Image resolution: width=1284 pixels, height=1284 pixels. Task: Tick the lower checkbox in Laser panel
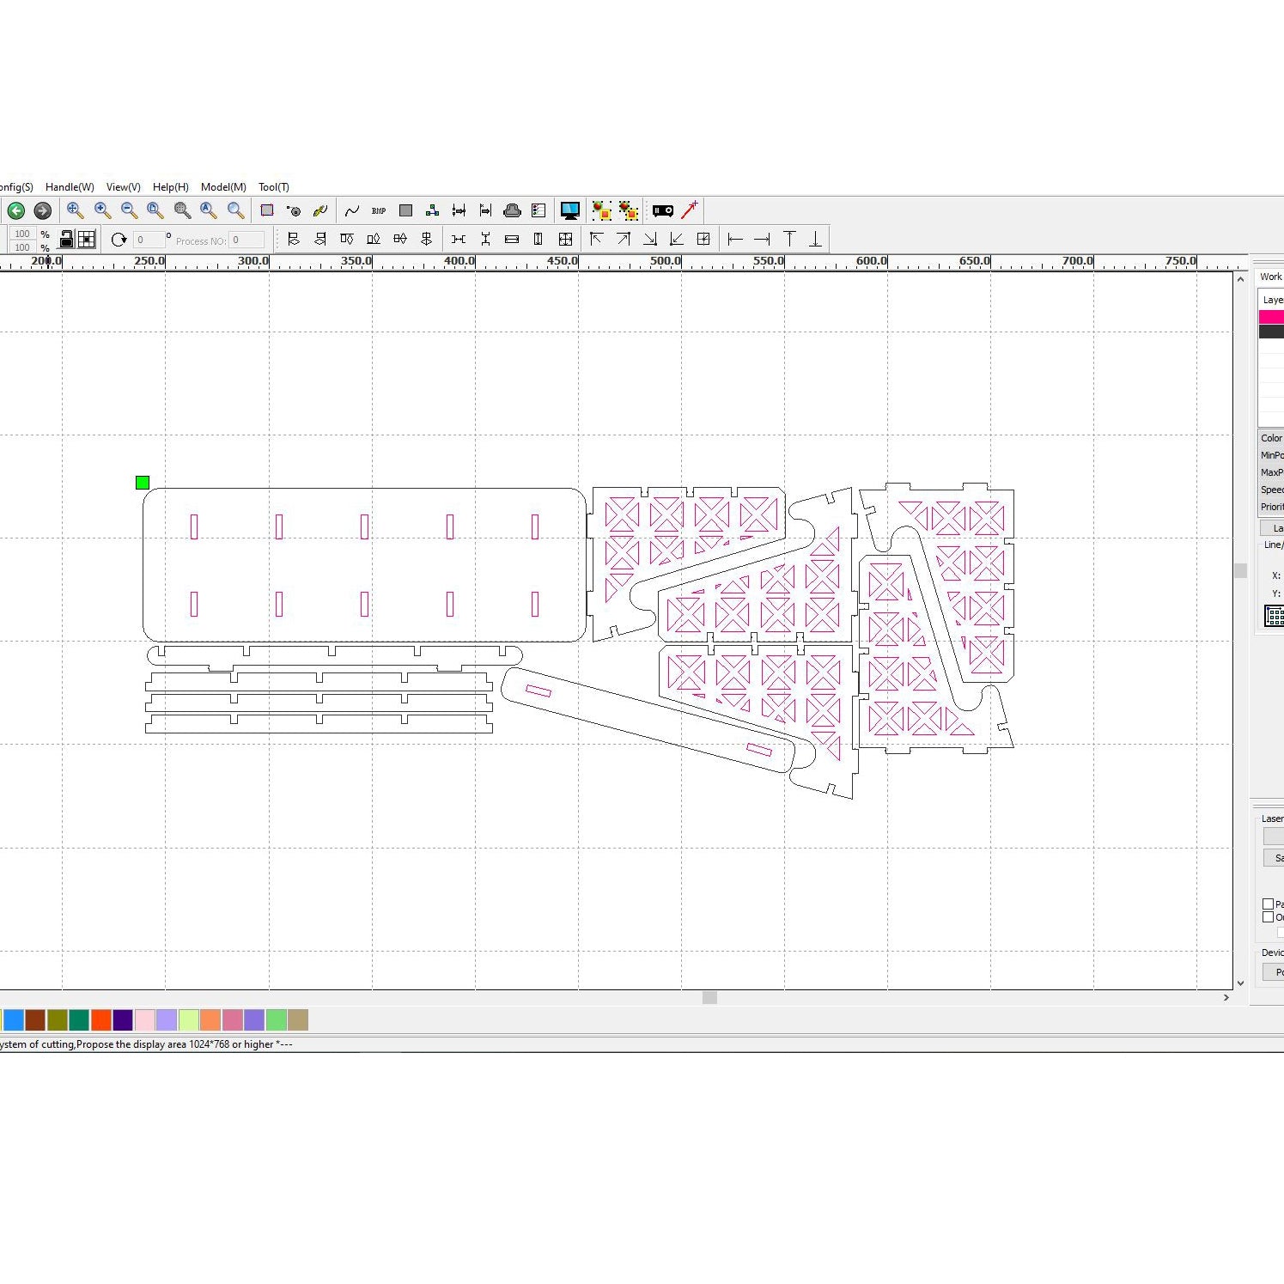click(x=1268, y=917)
